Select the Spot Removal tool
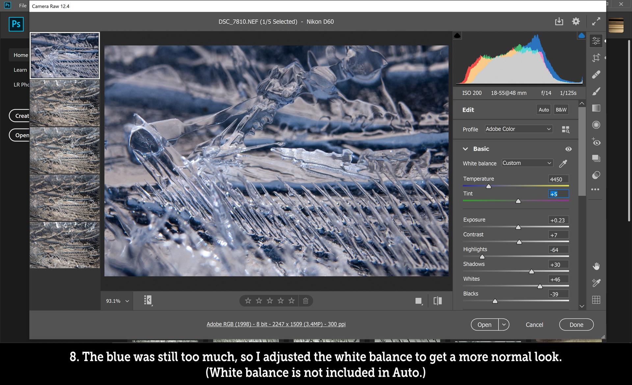Viewport: 632px width, 385px height. click(596, 74)
